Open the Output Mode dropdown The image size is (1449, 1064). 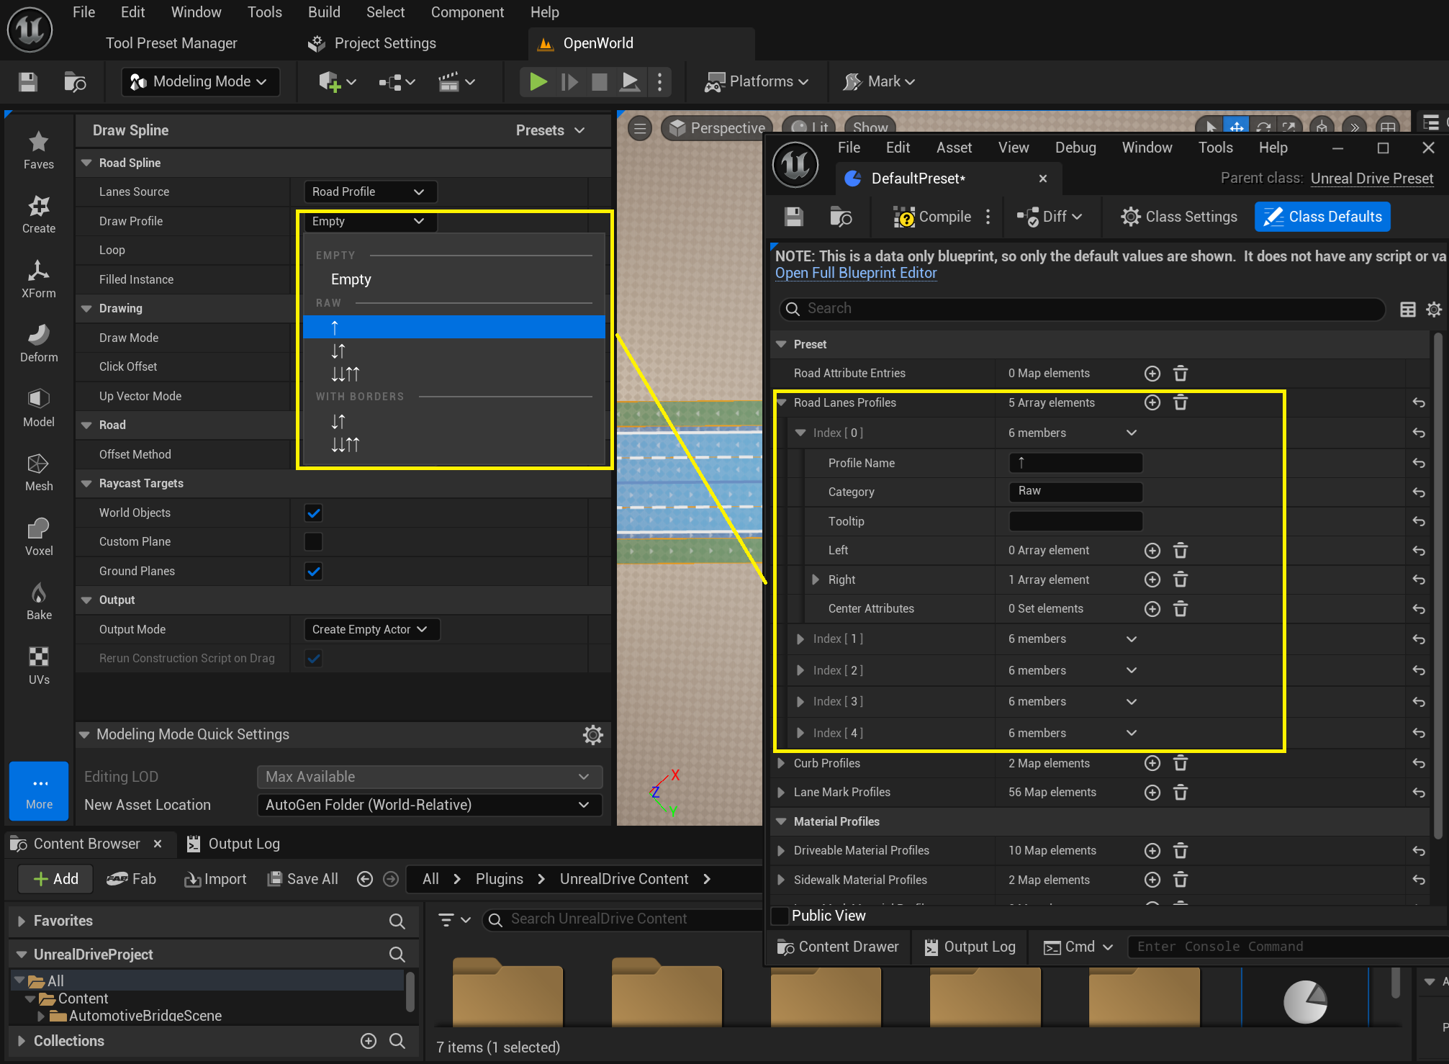(x=371, y=630)
